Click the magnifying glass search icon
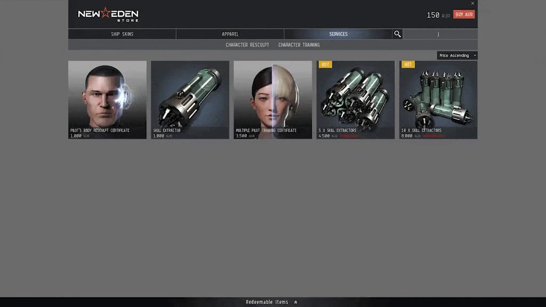Screen dimensions: 546x307 tap(397, 34)
